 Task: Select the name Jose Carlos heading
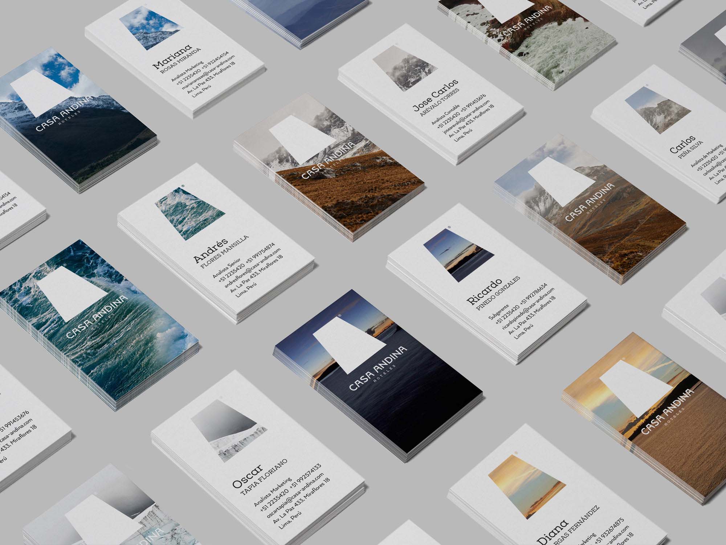pos(435,95)
